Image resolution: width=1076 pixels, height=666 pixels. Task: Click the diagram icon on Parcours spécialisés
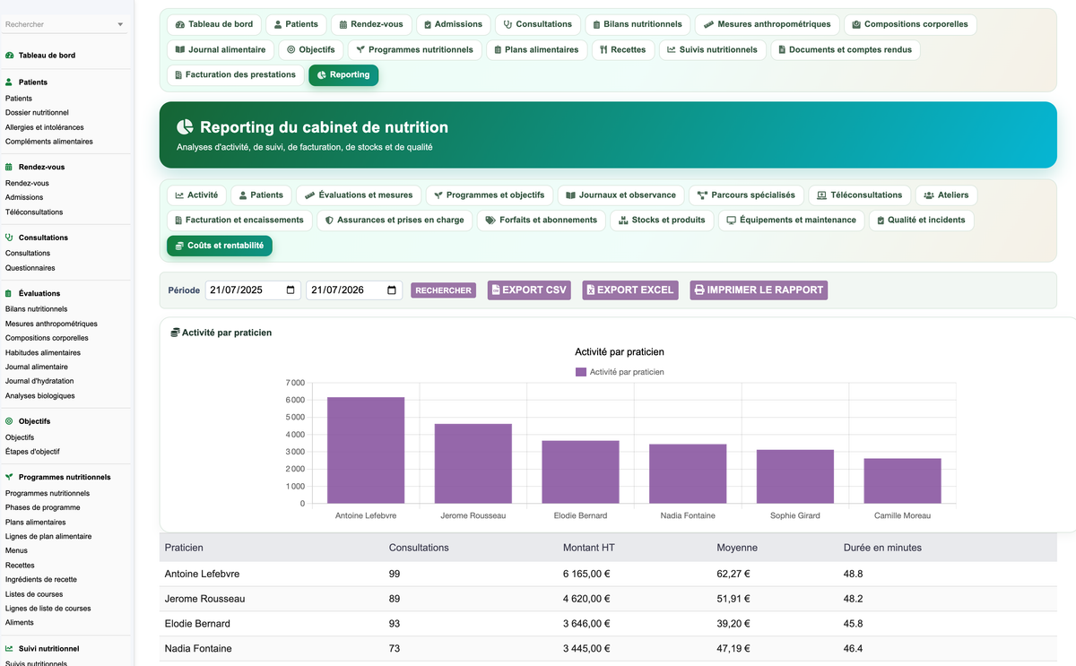click(702, 195)
